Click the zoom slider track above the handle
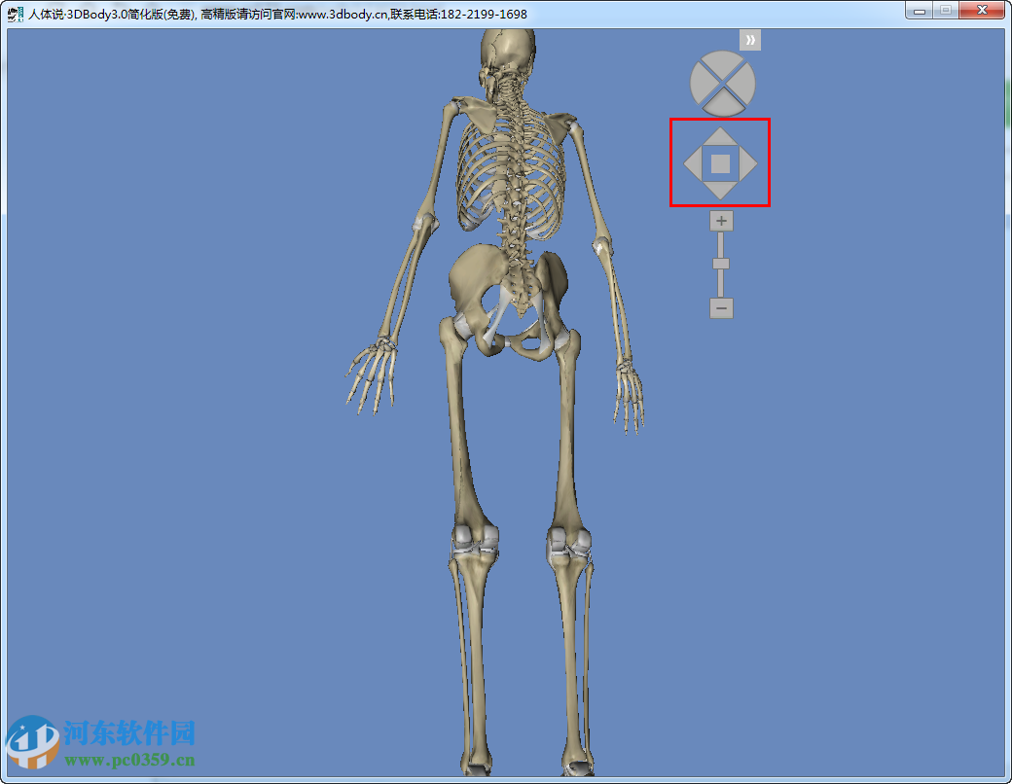This screenshot has height=784, width=1012. point(720,245)
